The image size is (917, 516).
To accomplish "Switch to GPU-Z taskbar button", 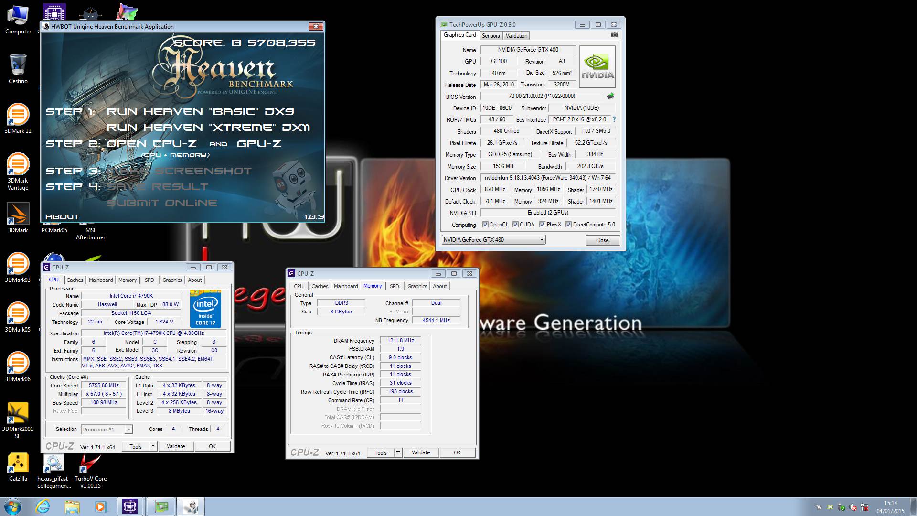I will tap(161, 506).
